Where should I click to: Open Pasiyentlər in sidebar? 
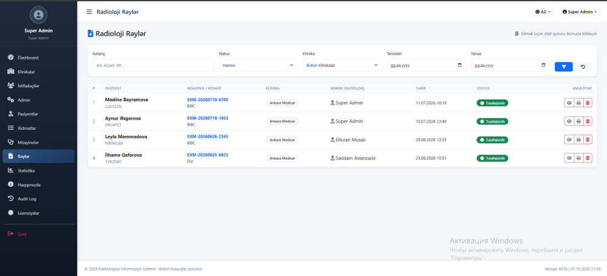(x=38, y=114)
